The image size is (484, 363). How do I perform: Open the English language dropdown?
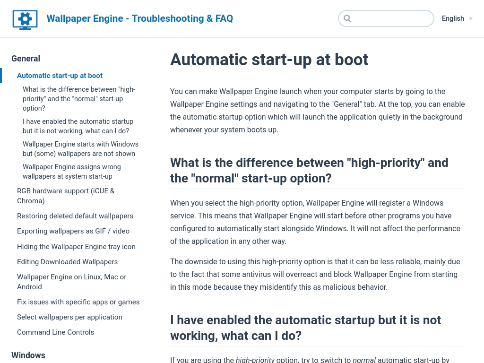(x=457, y=18)
